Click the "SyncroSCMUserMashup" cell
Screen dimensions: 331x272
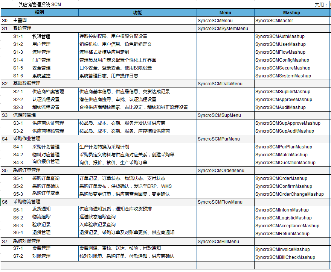coord(280,44)
